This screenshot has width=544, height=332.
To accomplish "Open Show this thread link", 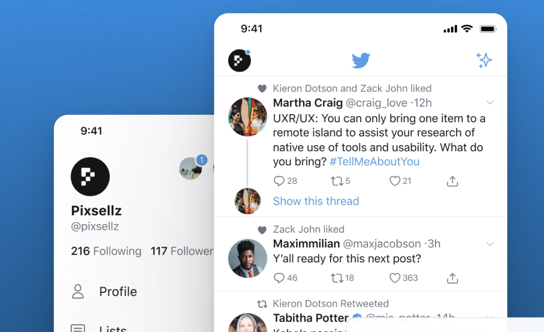I will pyautogui.click(x=316, y=201).
